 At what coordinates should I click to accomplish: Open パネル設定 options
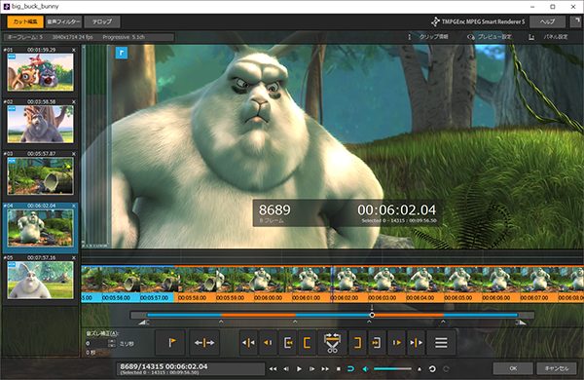pos(548,37)
